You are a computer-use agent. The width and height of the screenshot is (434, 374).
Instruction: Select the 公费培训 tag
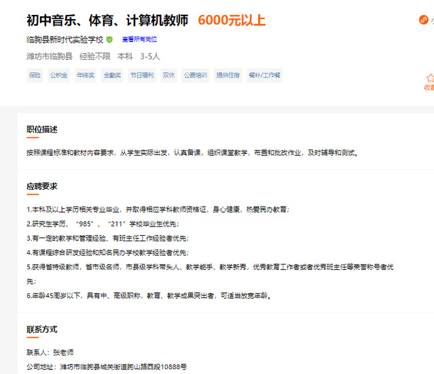click(195, 75)
